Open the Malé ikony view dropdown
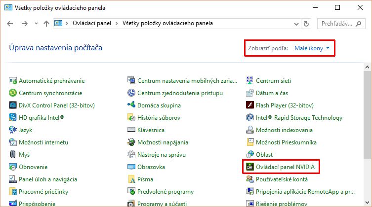This screenshot has height=207, width=372. point(312,48)
